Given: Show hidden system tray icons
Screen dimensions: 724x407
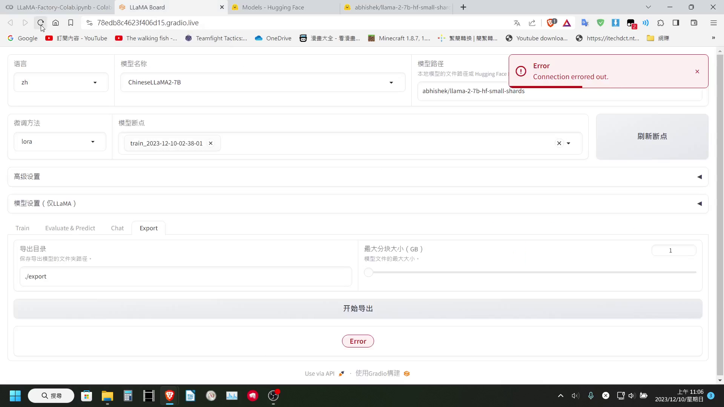Looking at the screenshot, I should 561,396.
